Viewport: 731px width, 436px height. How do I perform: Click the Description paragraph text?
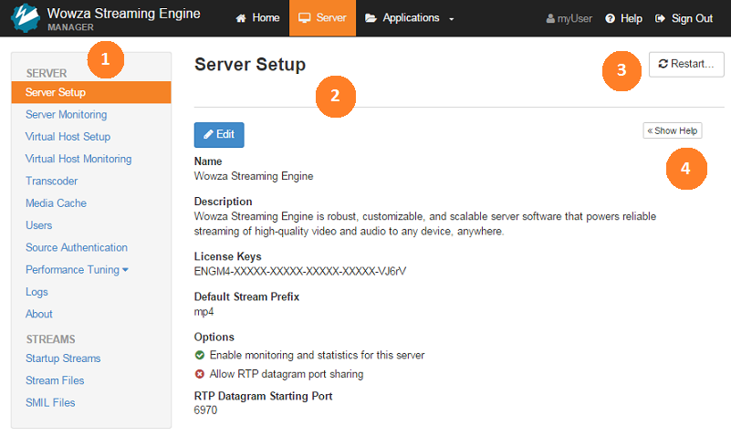[425, 224]
